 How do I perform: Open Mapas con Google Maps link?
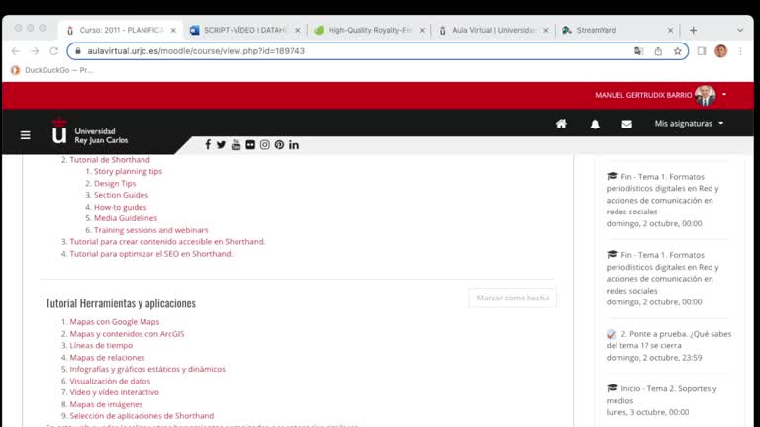[x=115, y=322]
